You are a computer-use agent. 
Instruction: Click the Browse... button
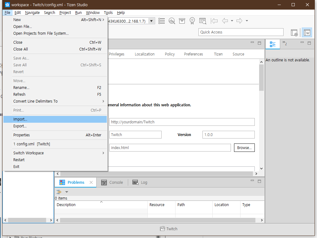coord(244,148)
